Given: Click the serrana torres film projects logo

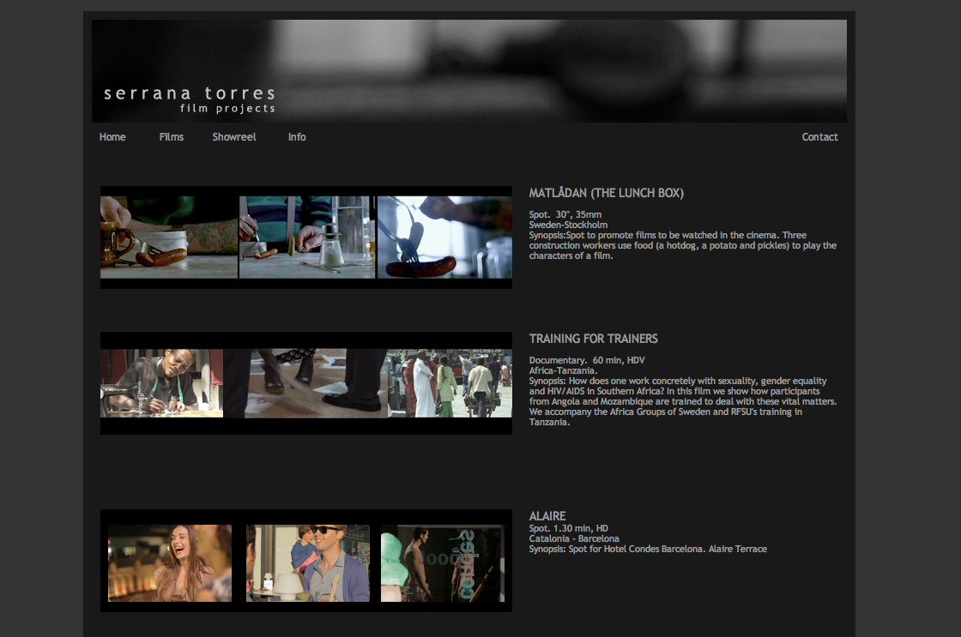Looking at the screenshot, I should [x=190, y=99].
